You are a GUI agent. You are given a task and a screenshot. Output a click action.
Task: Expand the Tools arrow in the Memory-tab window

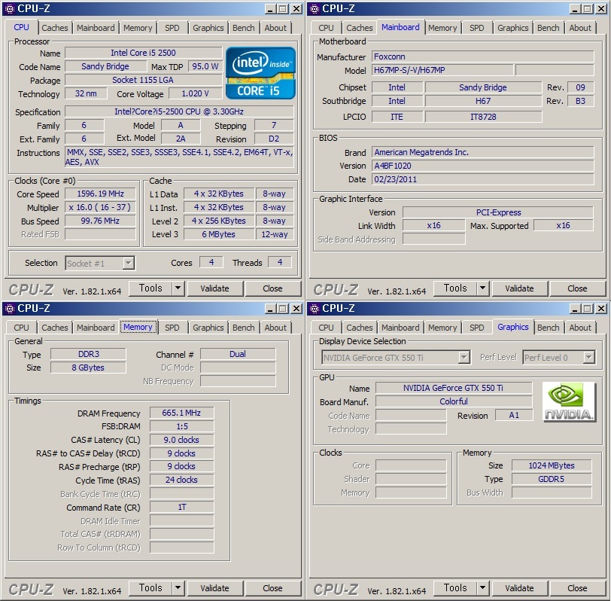click(x=178, y=588)
